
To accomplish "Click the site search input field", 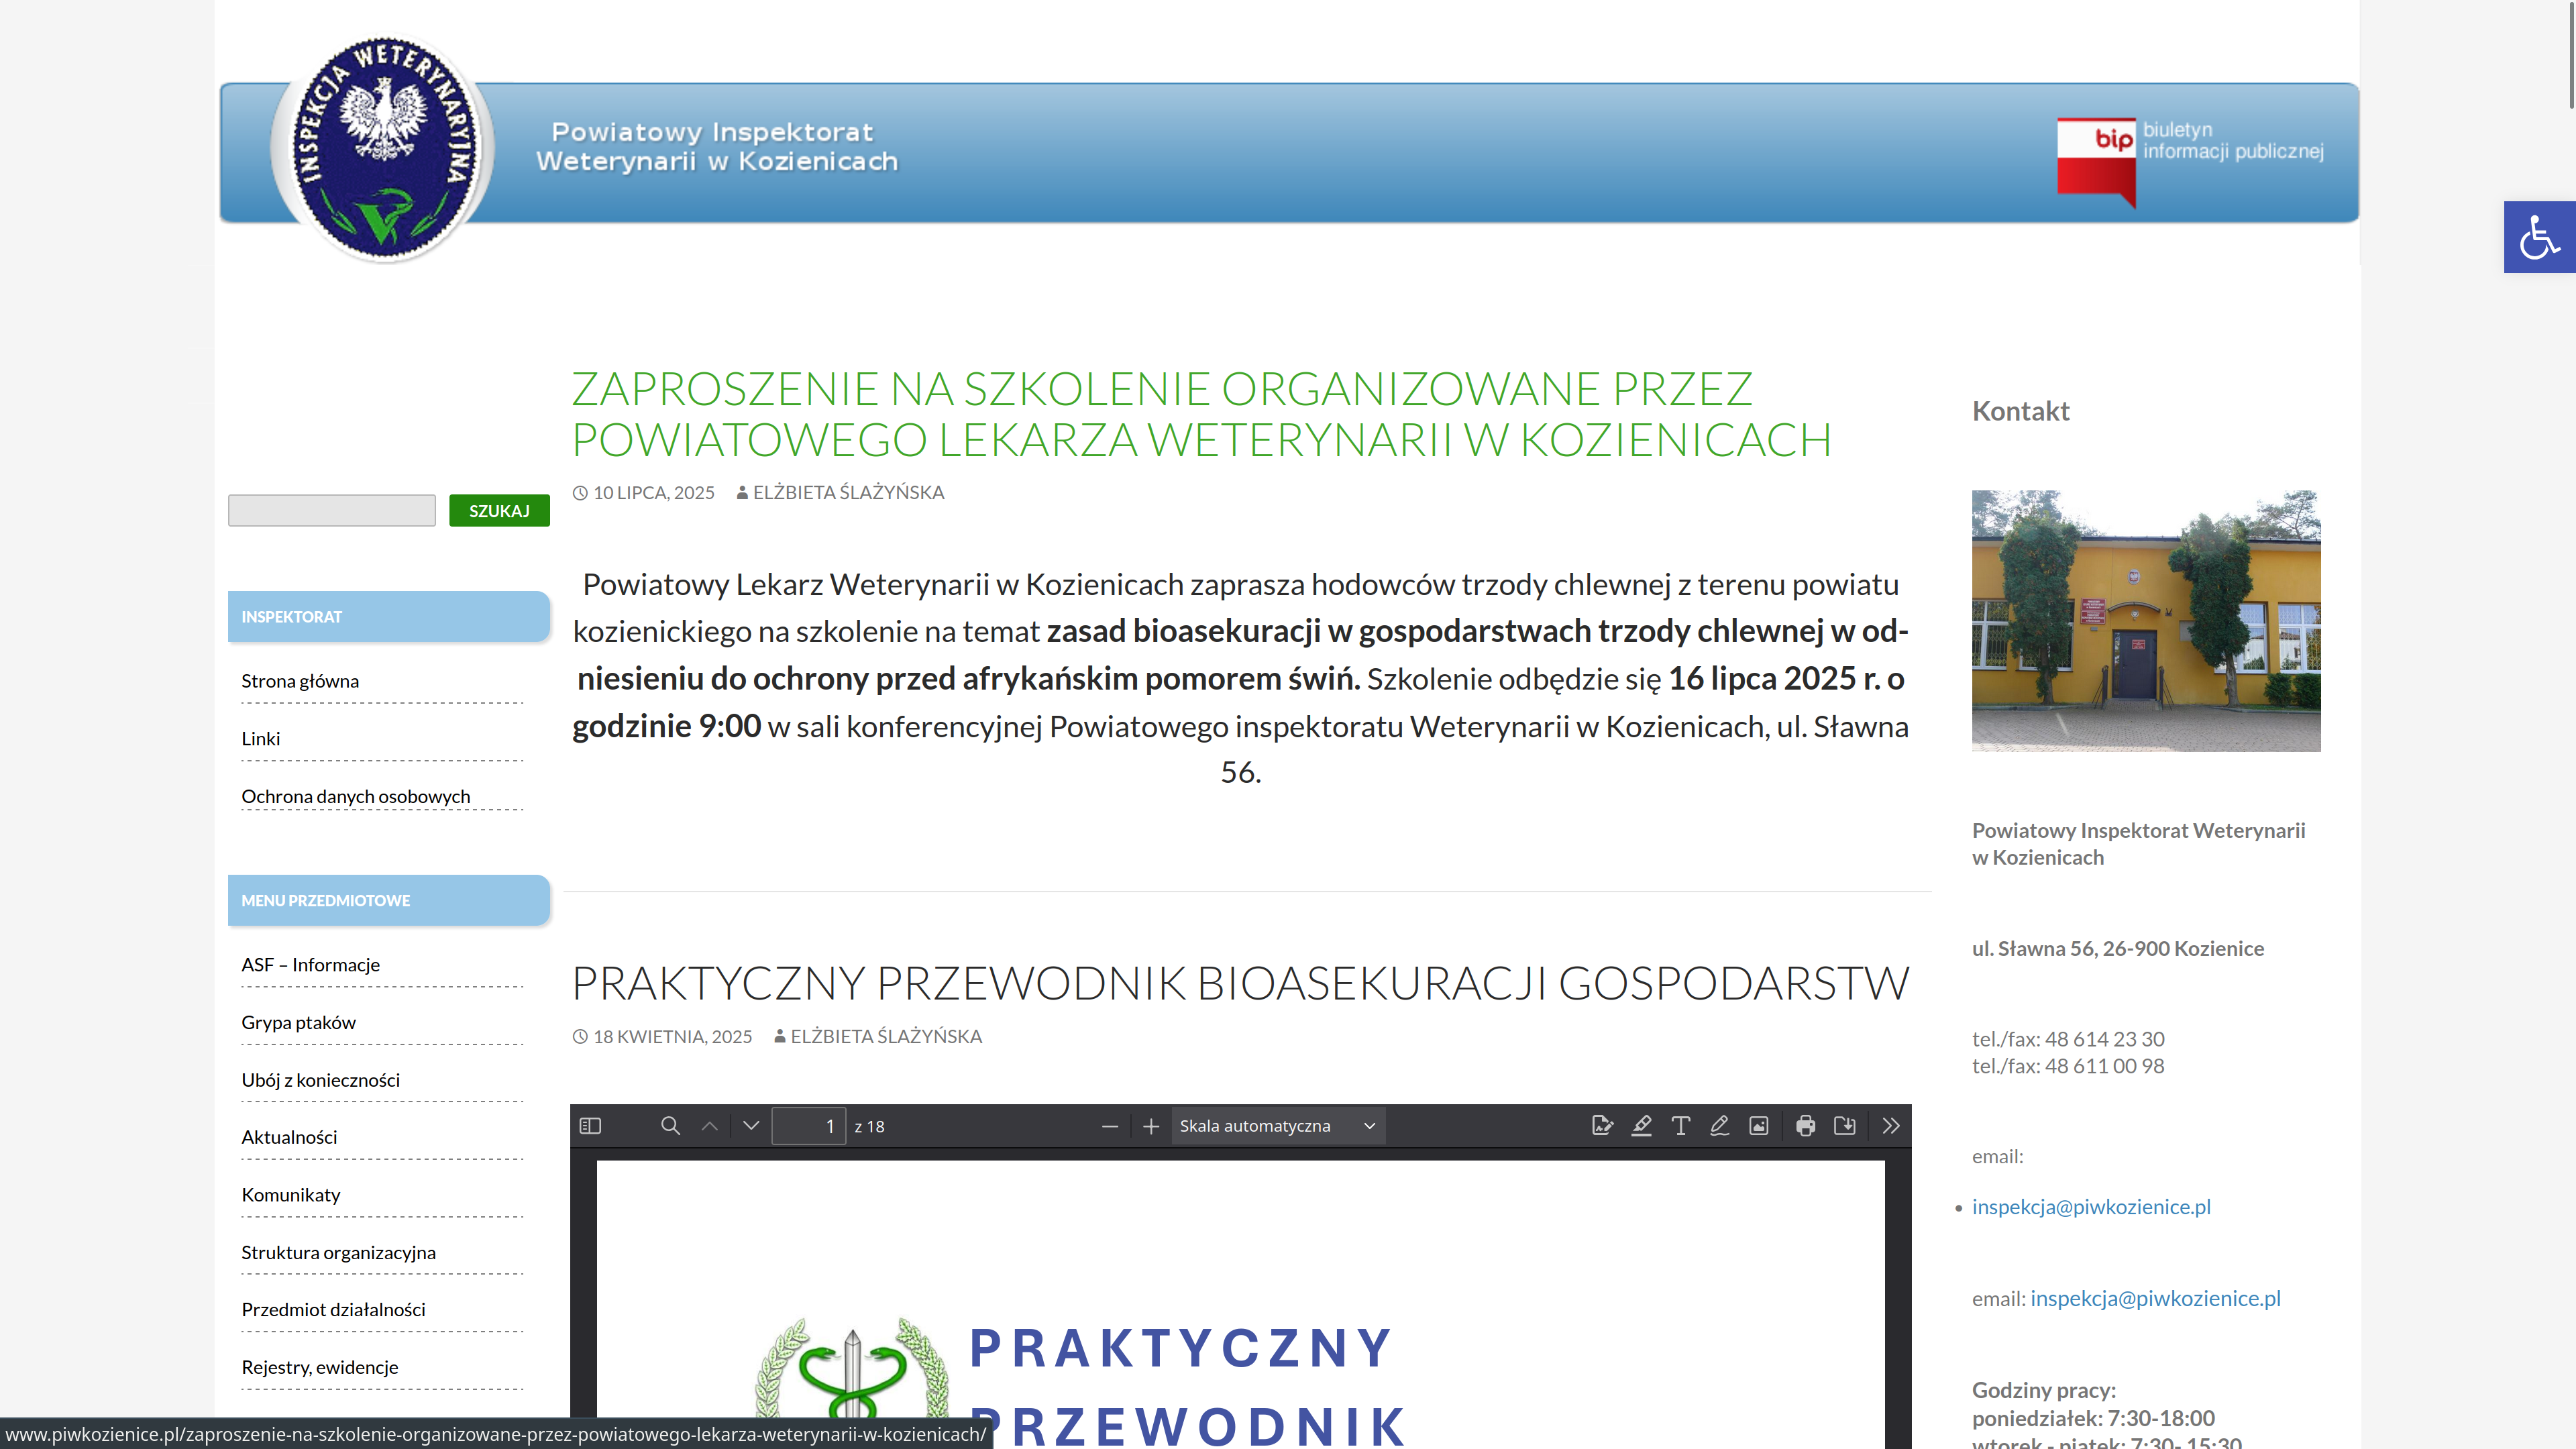I will pos(331,511).
